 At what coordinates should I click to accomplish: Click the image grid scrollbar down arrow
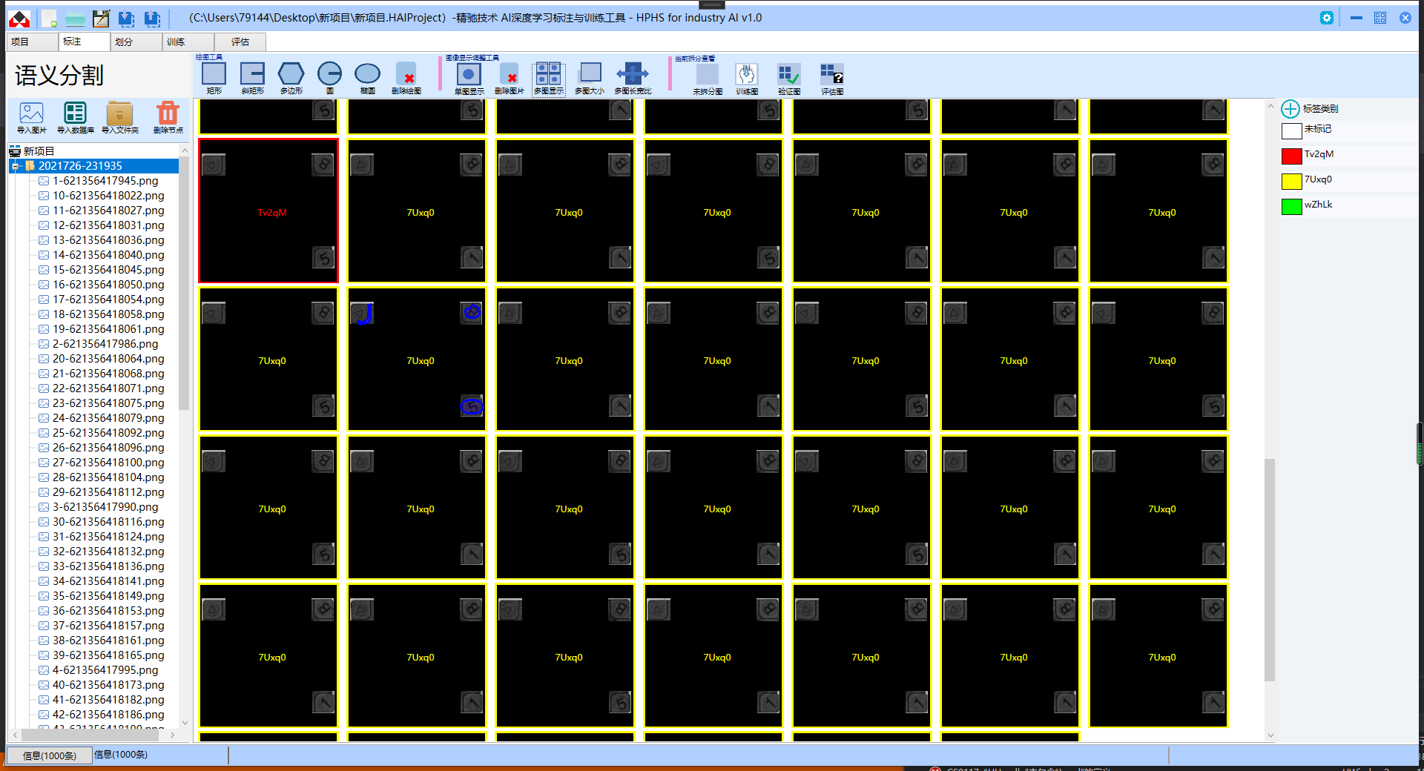(1270, 735)
